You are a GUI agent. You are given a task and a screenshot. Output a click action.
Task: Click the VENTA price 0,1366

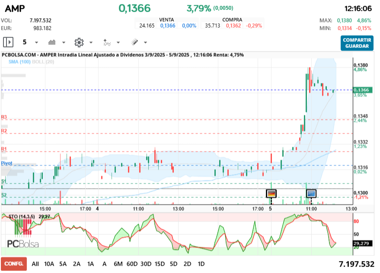click(168, 25)
